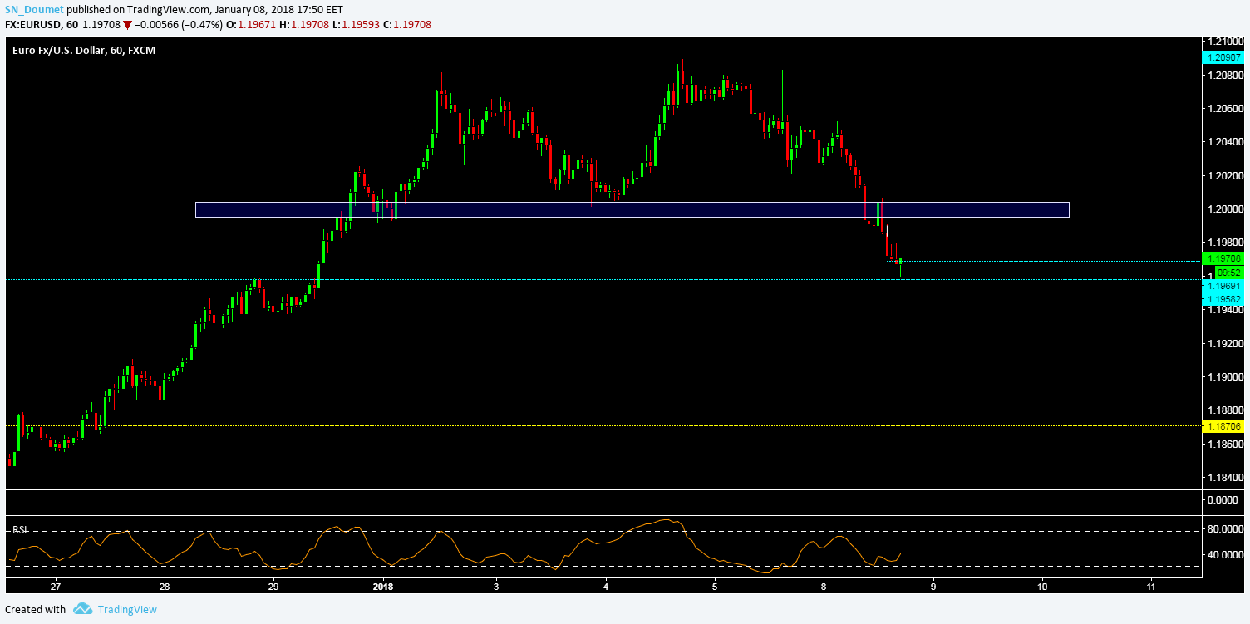Click the yellow dotted 1.18706 horizontal line
The height and width of the screenshot is (624, 1250).
click(603, 425)
